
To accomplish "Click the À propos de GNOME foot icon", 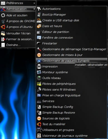I will pos(3,21).
